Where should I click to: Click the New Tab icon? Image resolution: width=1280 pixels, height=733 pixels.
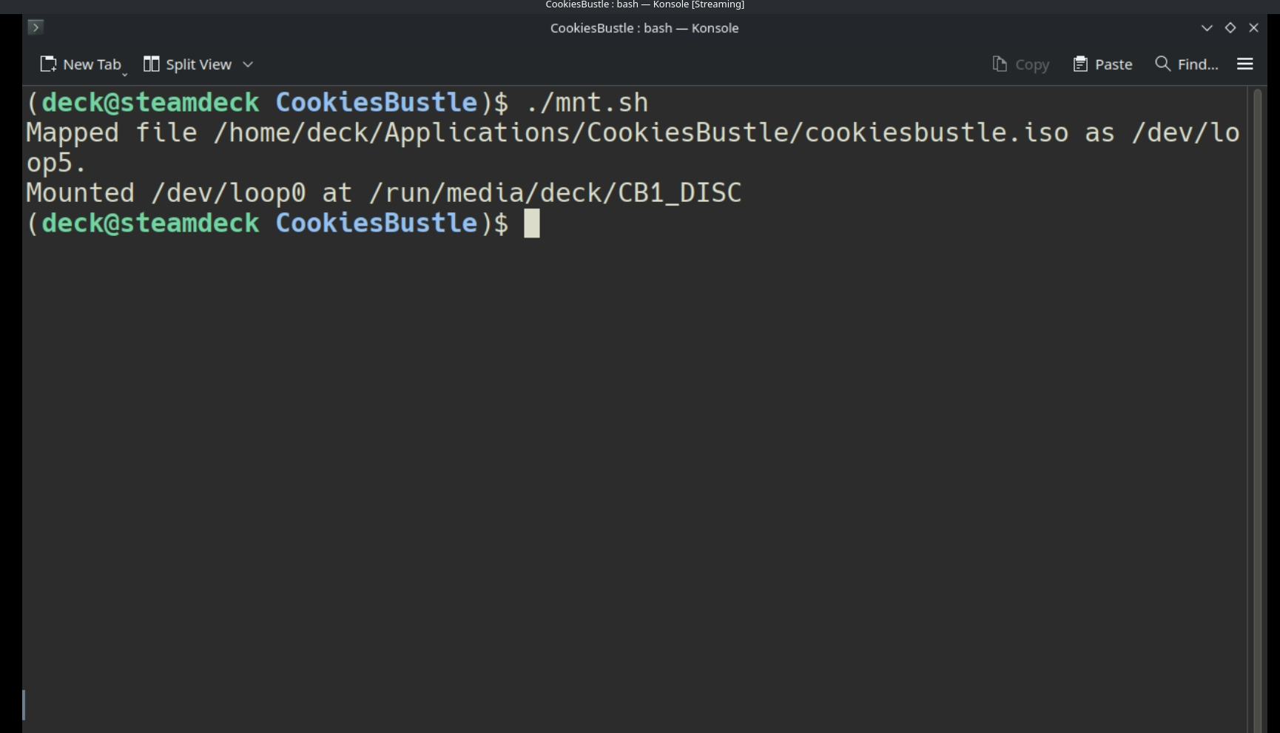[x=48, y=64]
